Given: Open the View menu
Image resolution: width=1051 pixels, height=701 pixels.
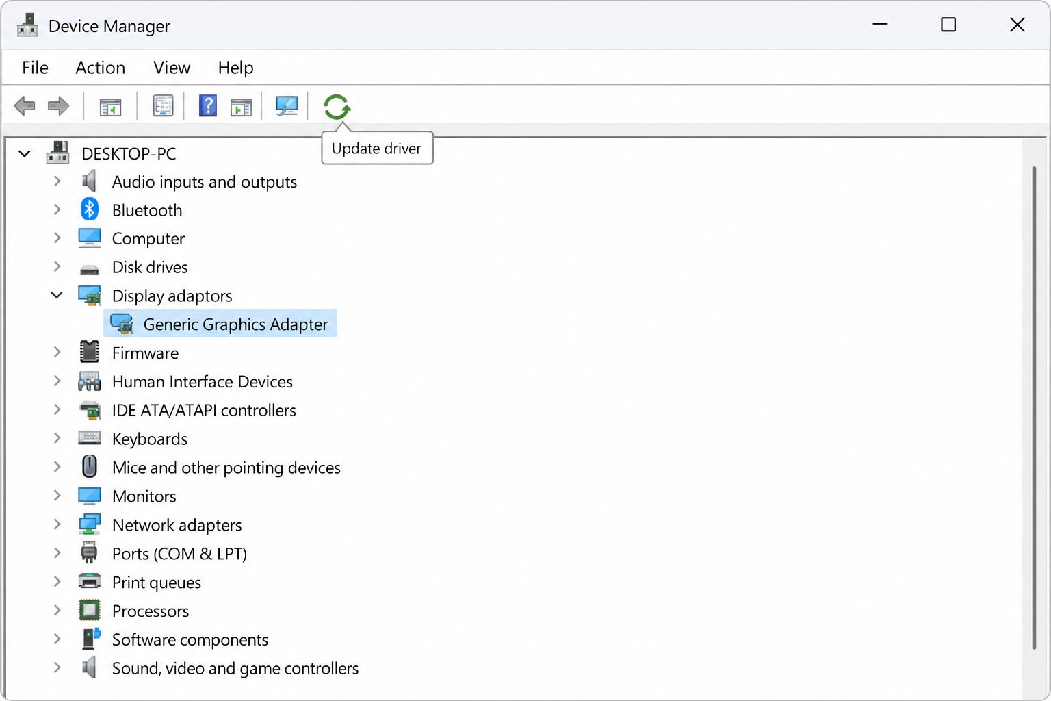Looking at the screenshot, I should 172,68.
